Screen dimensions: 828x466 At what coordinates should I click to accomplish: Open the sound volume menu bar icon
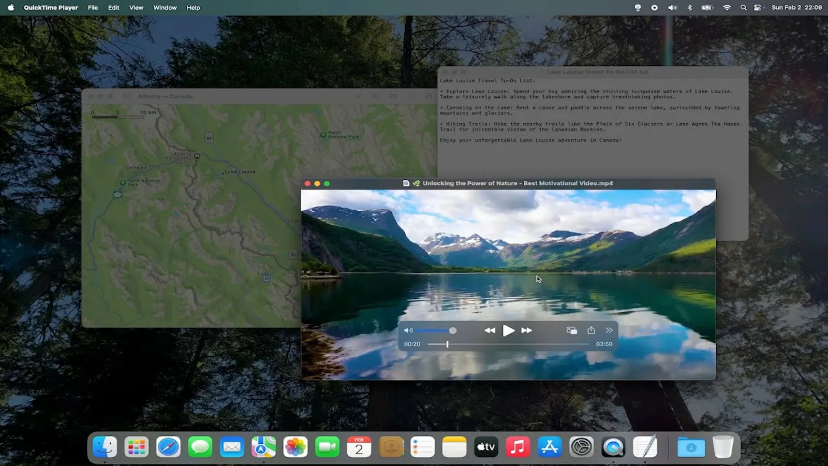672,7
